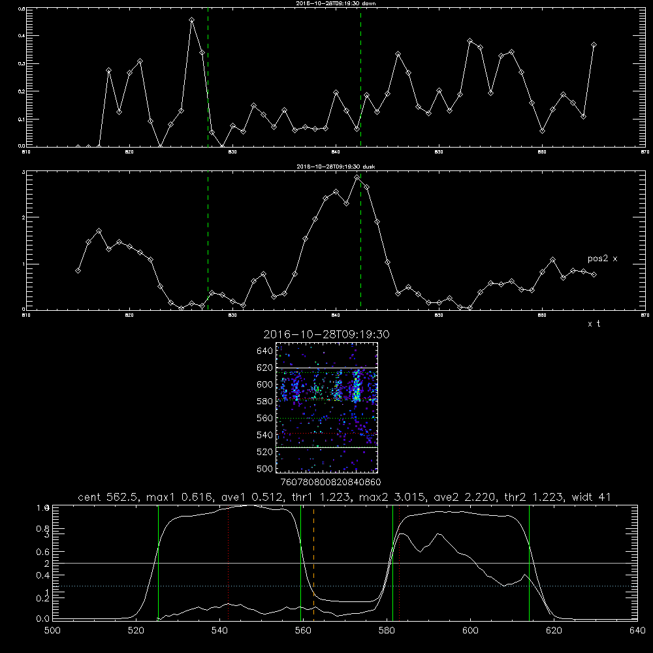Click the heatmap x-axis tick labels row
This screenshot has height=653, width=653.
(330, 483)
